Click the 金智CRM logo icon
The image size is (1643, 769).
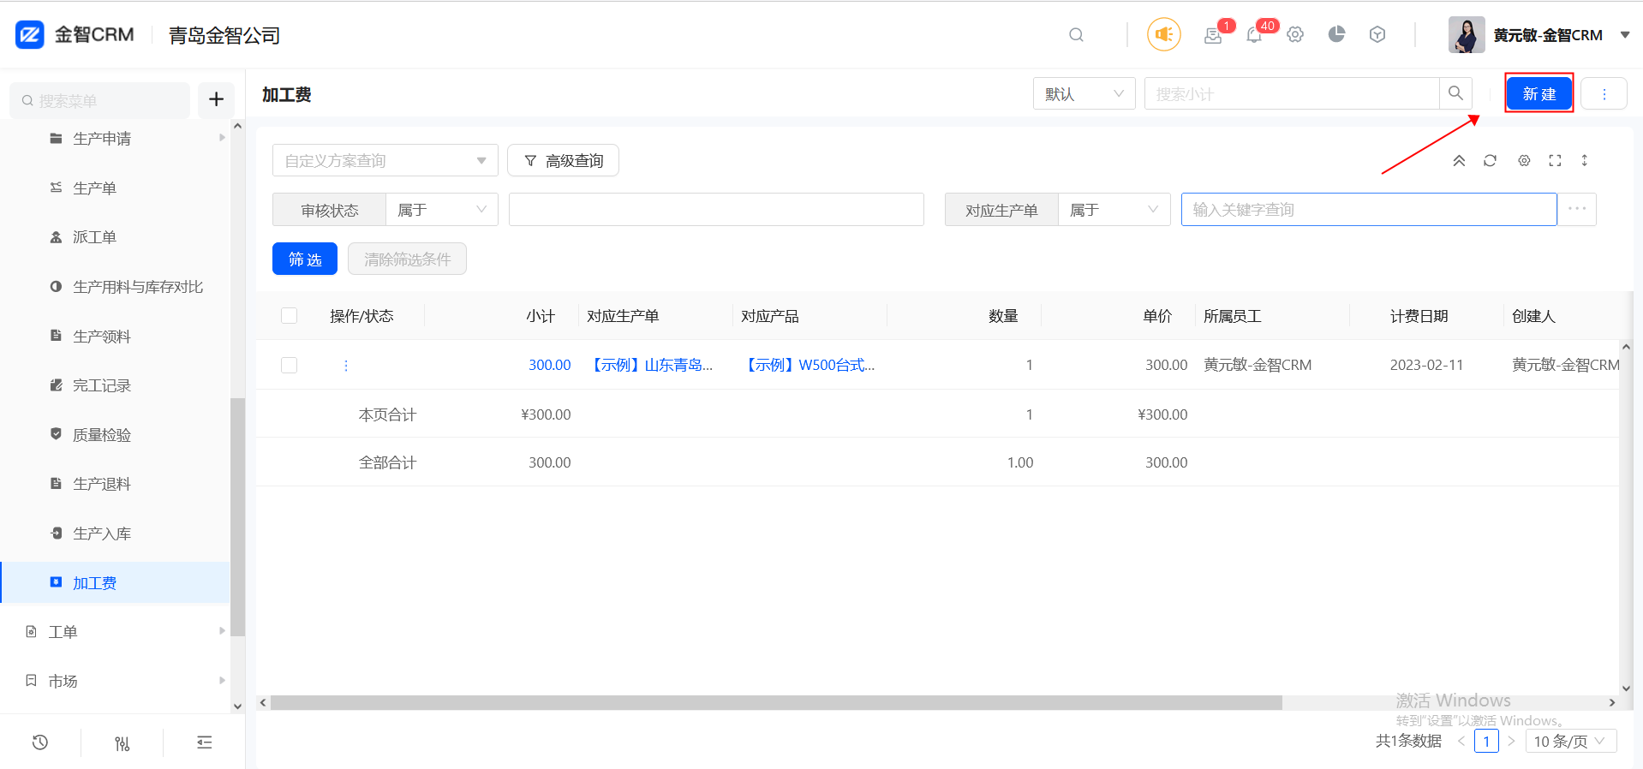(x=30, y=34)
